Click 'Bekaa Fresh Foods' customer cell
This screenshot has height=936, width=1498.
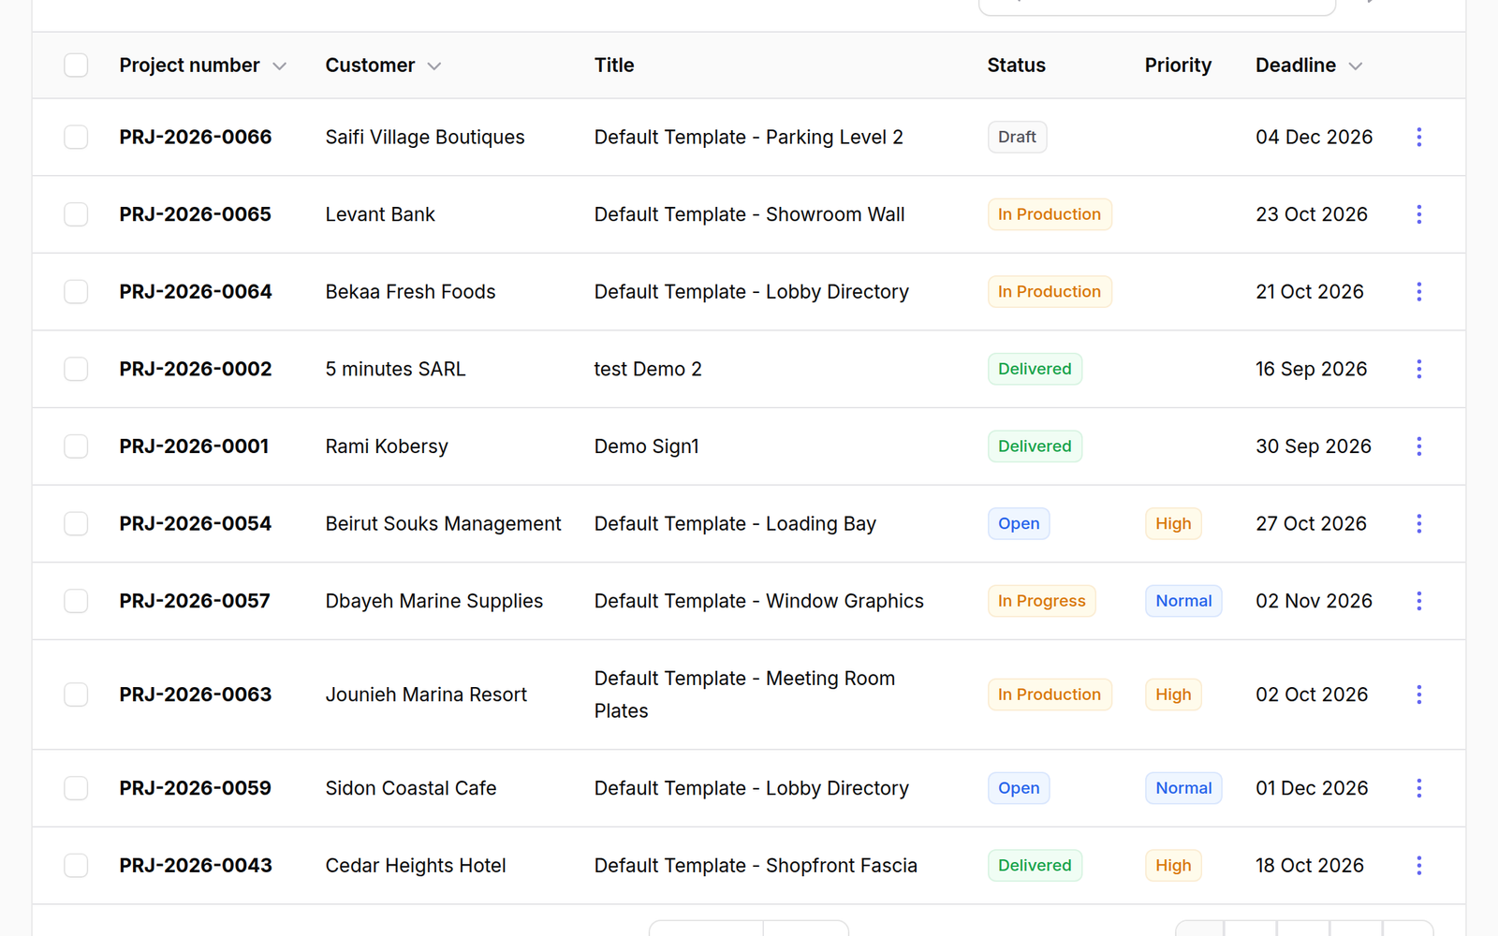[410, 292]
